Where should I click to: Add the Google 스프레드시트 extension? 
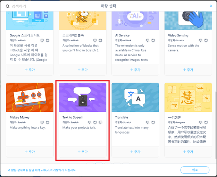(30, 70)
